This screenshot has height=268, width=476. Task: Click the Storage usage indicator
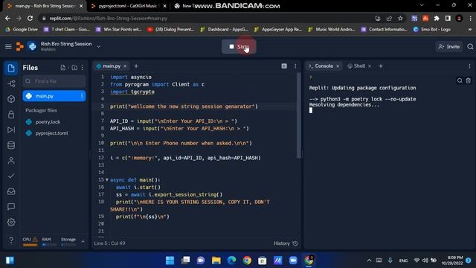68,241
